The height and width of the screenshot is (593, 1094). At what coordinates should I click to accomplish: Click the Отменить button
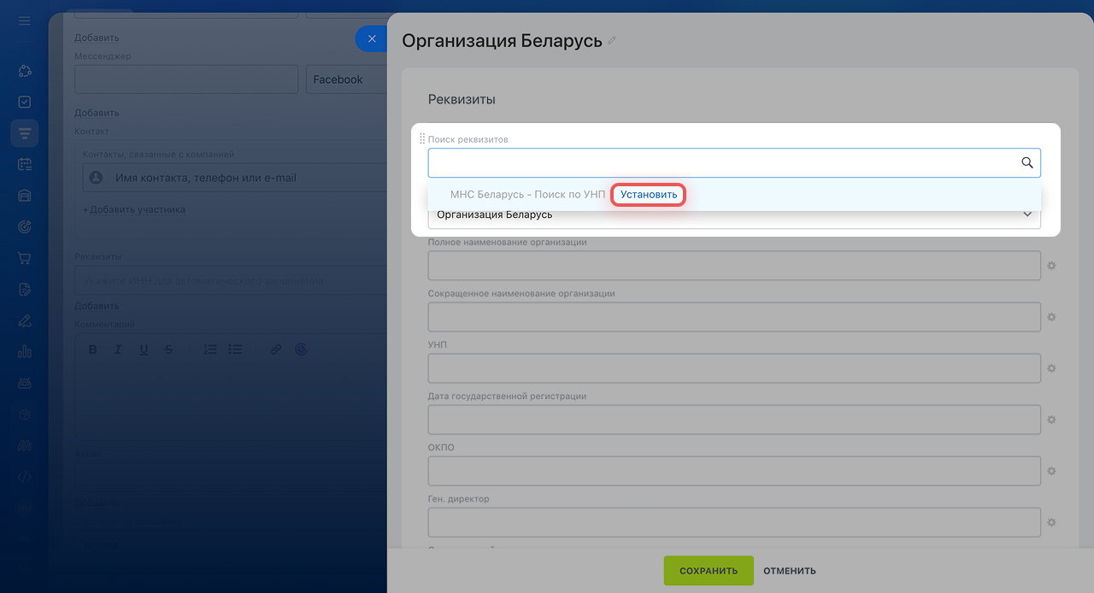(x=790, y=571)
